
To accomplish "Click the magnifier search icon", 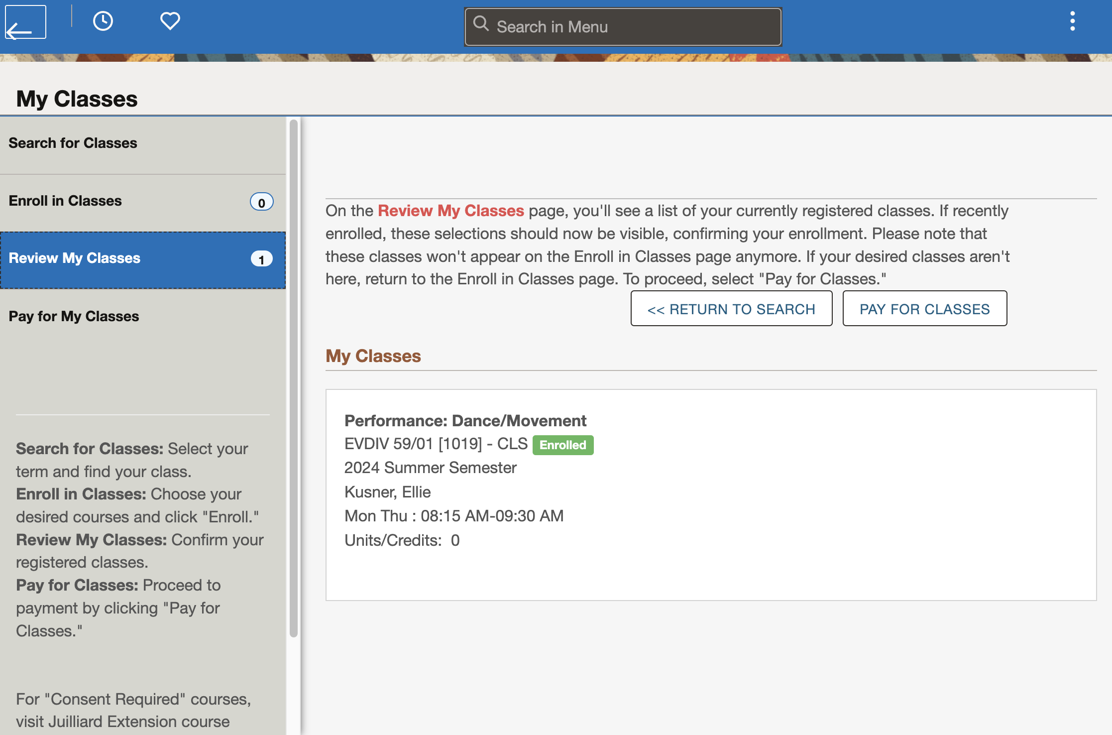I will click(x=481, y=23).
